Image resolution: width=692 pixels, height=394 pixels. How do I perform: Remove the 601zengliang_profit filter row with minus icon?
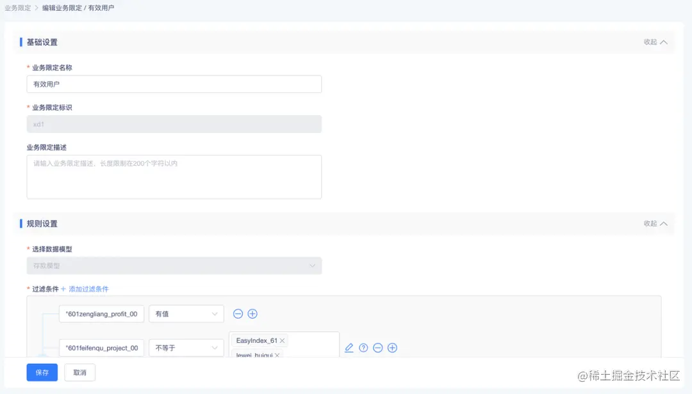click(238, 314)
